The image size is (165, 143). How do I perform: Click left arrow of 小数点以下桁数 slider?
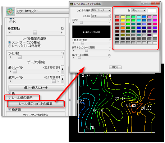coord(73,43)
